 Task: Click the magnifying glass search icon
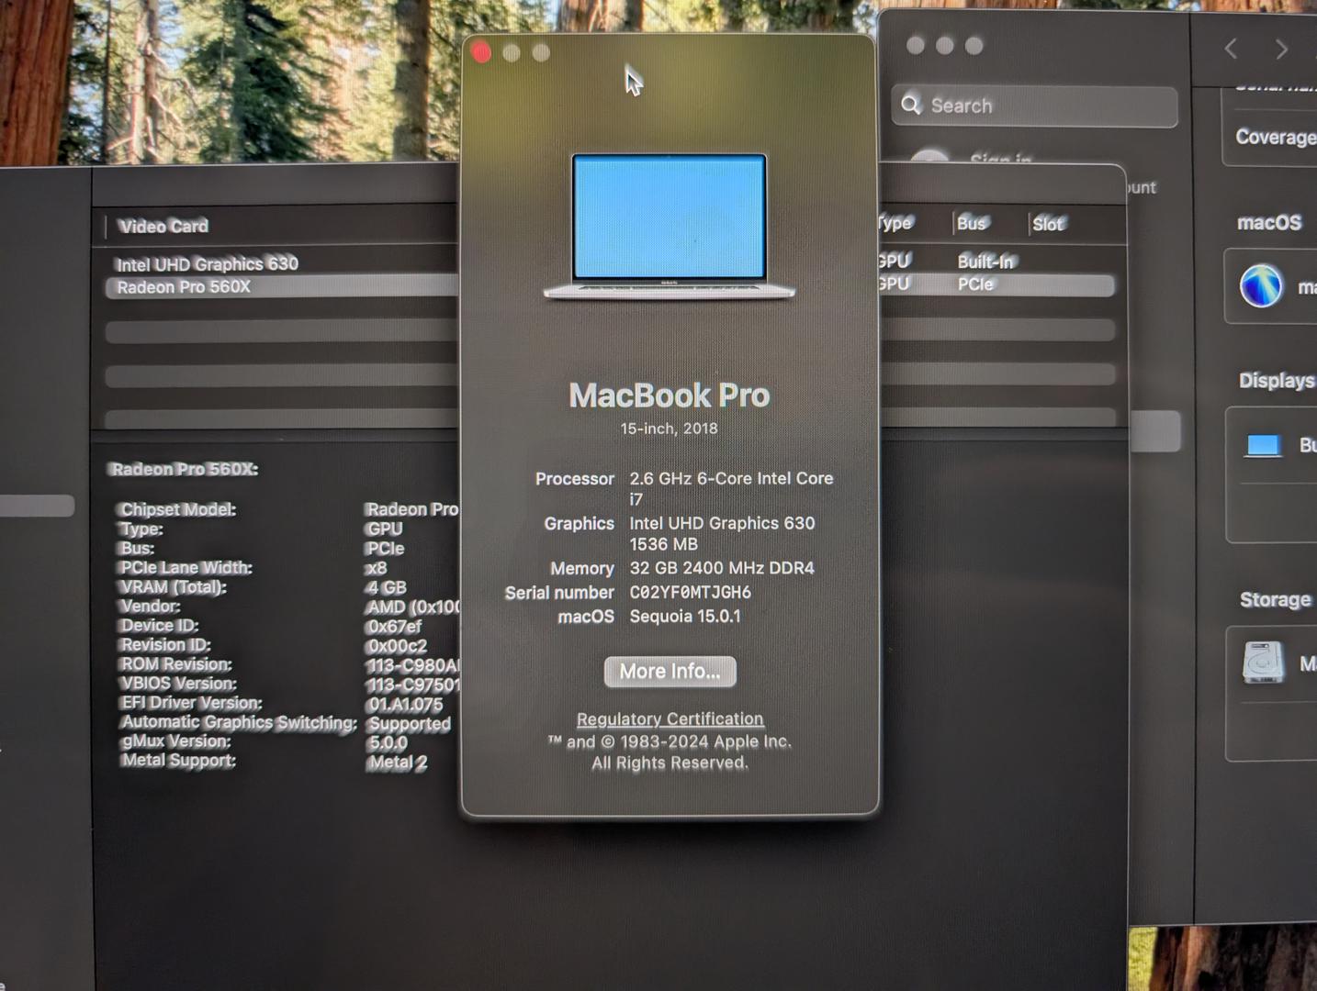click(x=911, y=105)
